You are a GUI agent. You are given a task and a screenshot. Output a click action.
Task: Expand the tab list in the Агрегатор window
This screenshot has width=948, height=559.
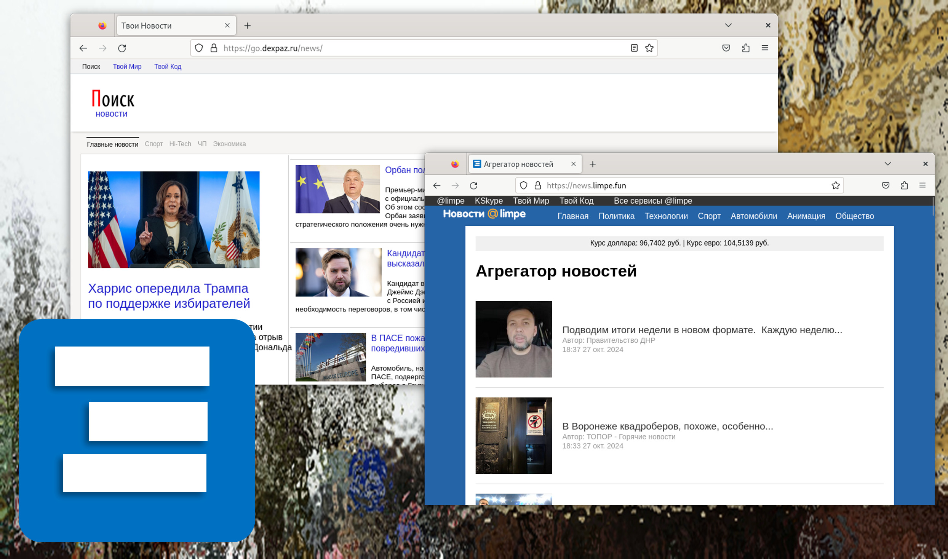[x=887, y=164]
